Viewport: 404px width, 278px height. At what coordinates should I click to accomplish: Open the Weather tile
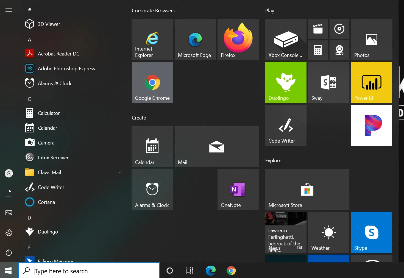(x=329, y=232)
